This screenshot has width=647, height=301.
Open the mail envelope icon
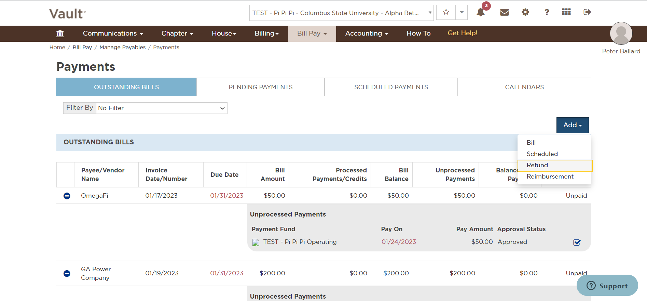pos(505,12)
